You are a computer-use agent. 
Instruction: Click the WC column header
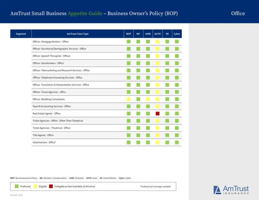pos(138,34)
